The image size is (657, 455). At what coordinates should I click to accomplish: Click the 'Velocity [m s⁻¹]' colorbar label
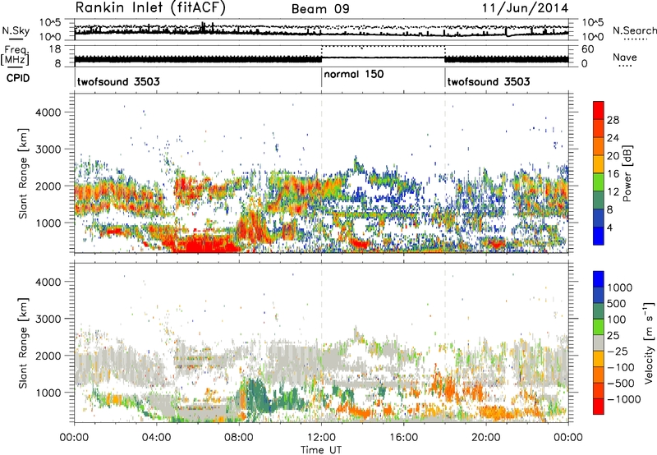[649, 343]
